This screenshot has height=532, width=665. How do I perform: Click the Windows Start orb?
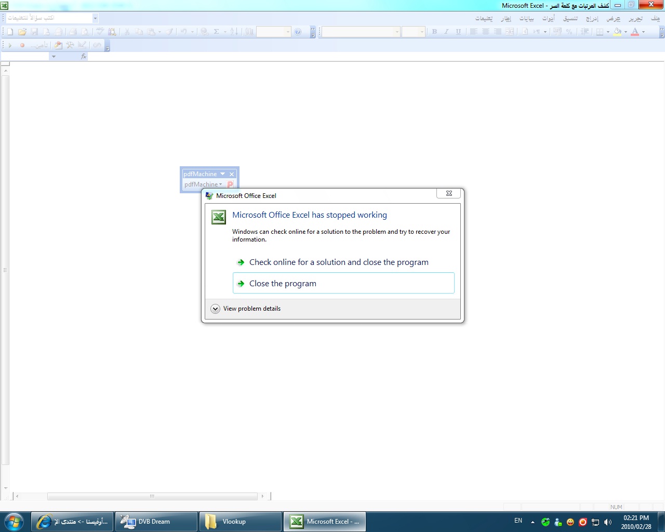coord(14,521)
